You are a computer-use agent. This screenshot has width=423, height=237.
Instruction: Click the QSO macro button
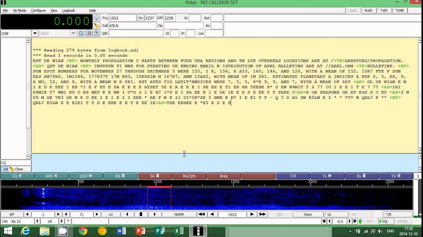point(86,176)
